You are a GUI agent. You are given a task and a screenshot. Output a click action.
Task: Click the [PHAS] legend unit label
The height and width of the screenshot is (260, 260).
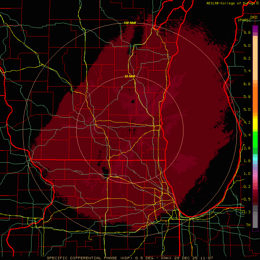tap(244, 20)
